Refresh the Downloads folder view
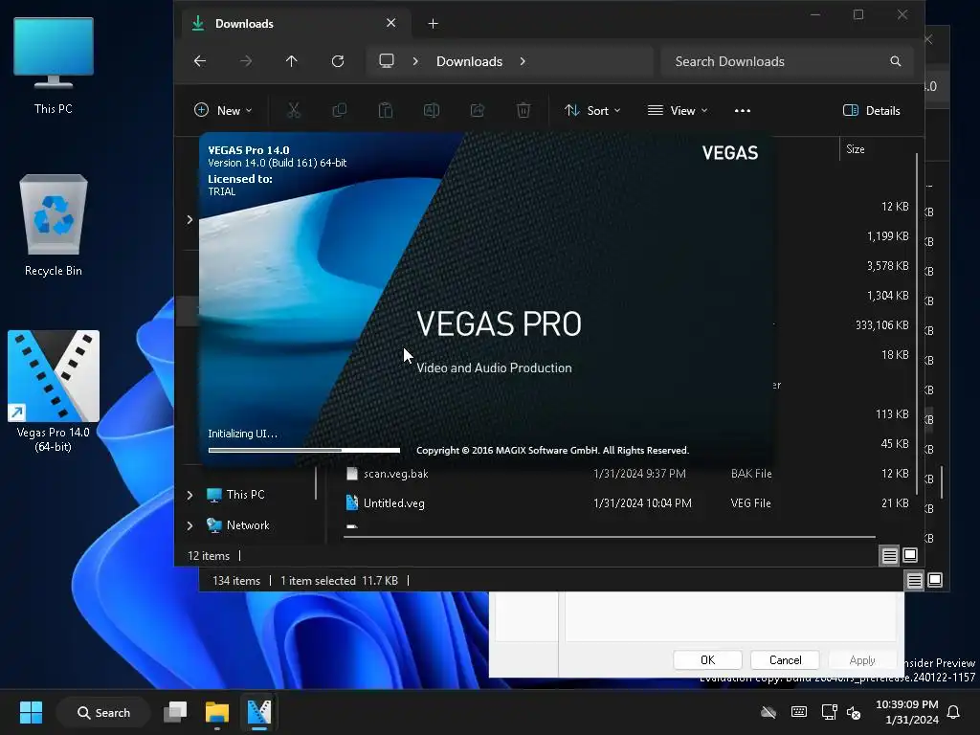This screenshot has width=980, height=735. coord(338,61)
